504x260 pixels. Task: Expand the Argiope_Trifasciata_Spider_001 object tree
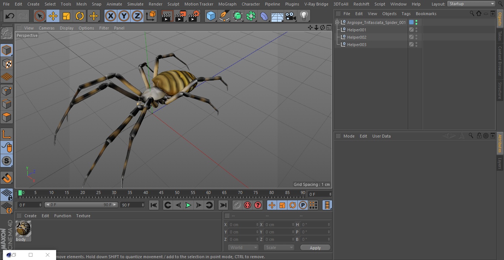point(337,22)
